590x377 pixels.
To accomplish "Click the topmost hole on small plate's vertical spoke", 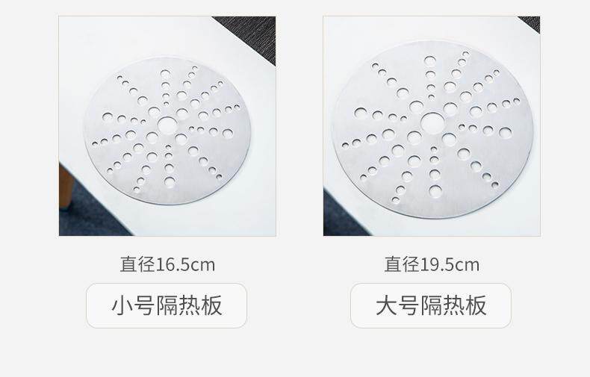I will tap(165, 74).
